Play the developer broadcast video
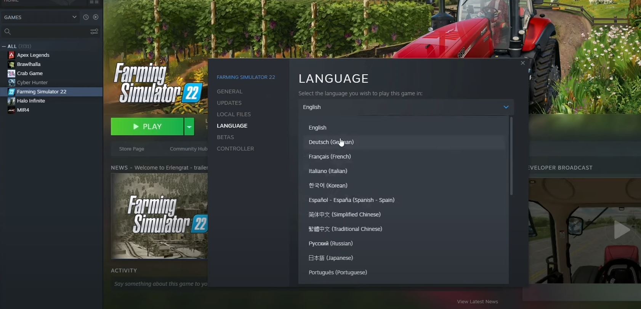Viewport: 641px width, 309px height. pos(622,230)
